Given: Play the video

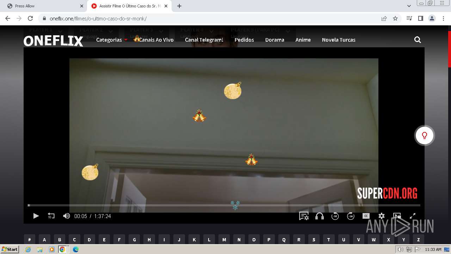Looking at the screenshot, I should tap(36, 216).
